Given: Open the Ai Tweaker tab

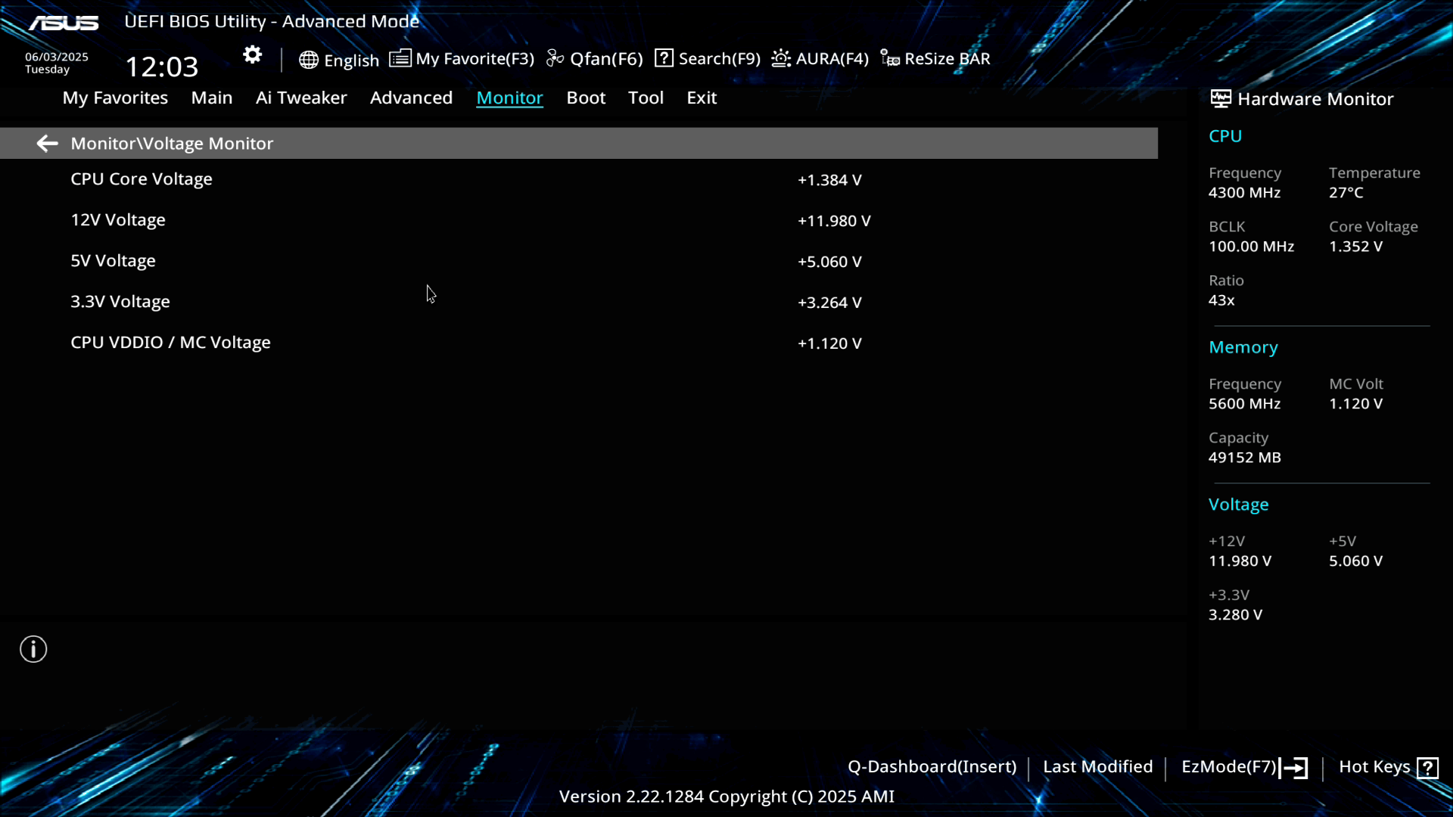Looking at the screenshot, I should click(301, 98).
